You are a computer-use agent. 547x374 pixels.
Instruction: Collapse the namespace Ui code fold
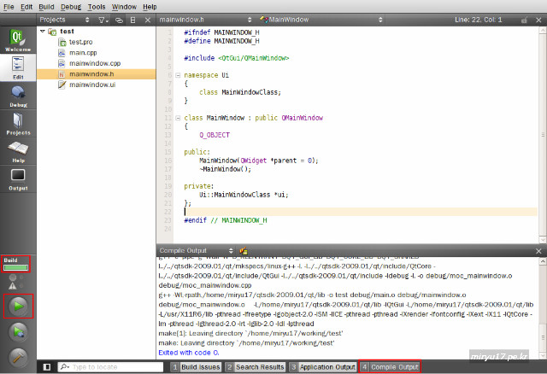[178, 75]
